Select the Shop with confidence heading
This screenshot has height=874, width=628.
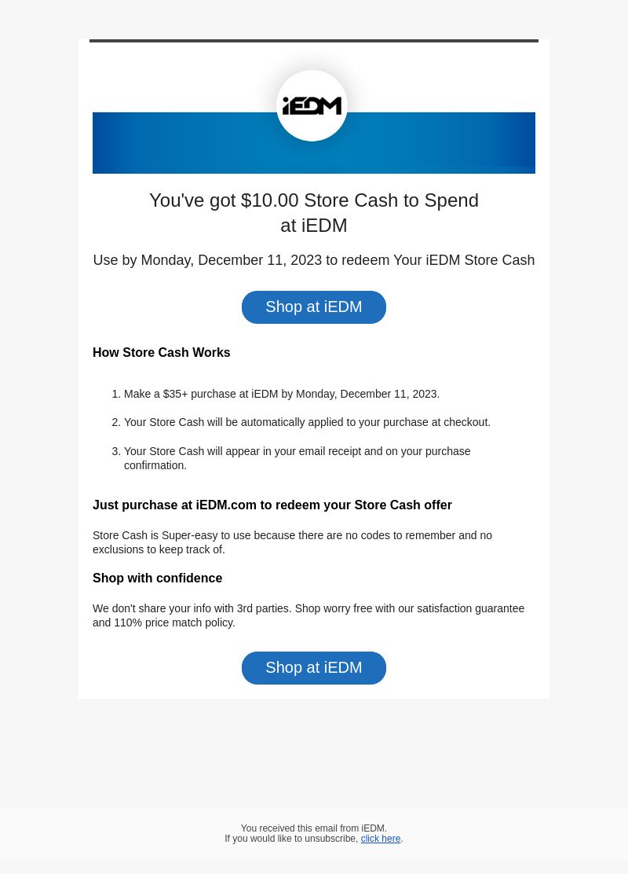[158, 578]
